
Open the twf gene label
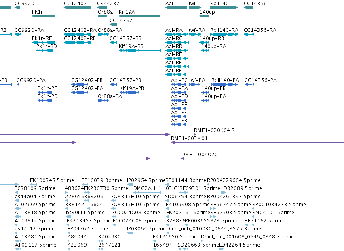point(192,4)
